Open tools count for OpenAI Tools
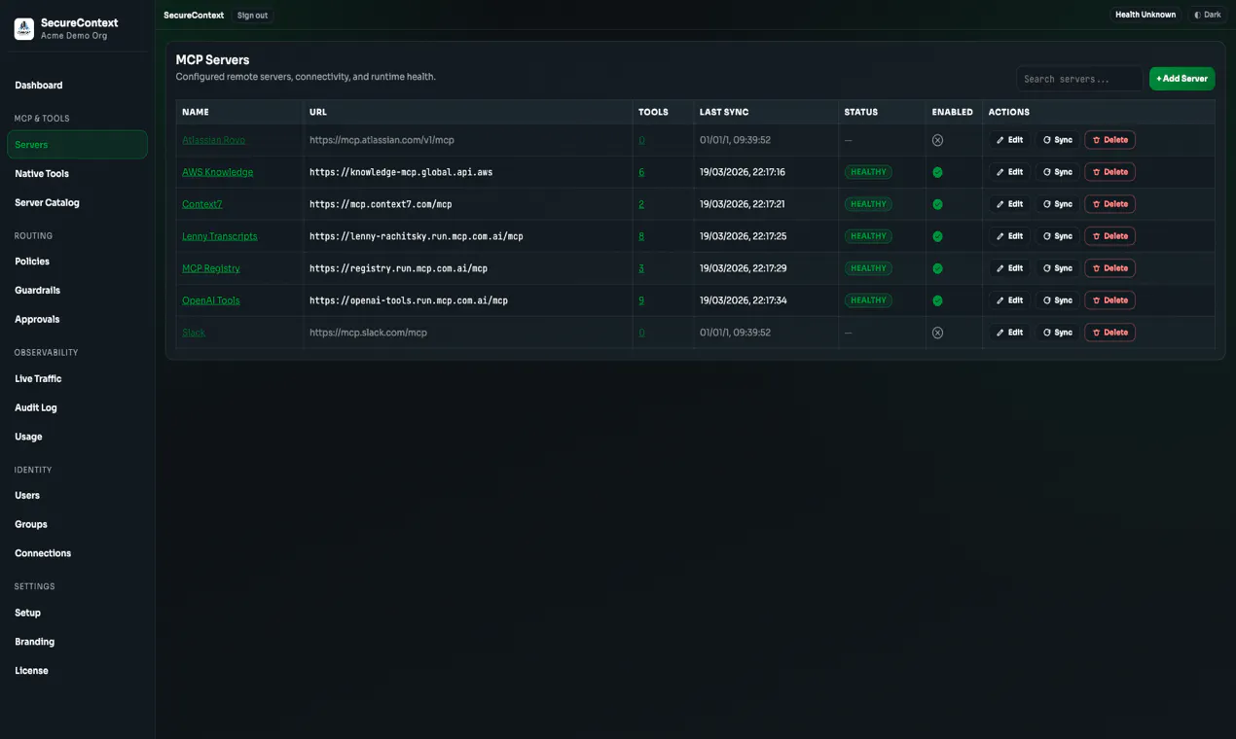This screenshot has width=1236, height=739. 641,300
